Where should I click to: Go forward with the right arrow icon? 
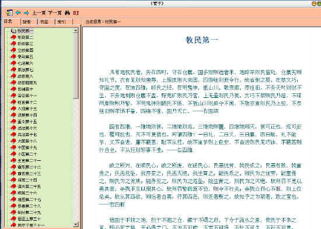26,13
